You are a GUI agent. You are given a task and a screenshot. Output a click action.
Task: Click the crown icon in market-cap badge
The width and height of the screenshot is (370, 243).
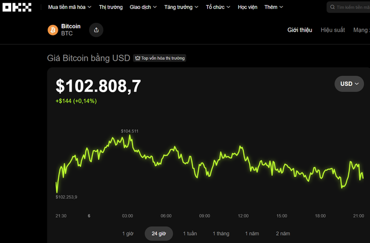tap(137, 58)
